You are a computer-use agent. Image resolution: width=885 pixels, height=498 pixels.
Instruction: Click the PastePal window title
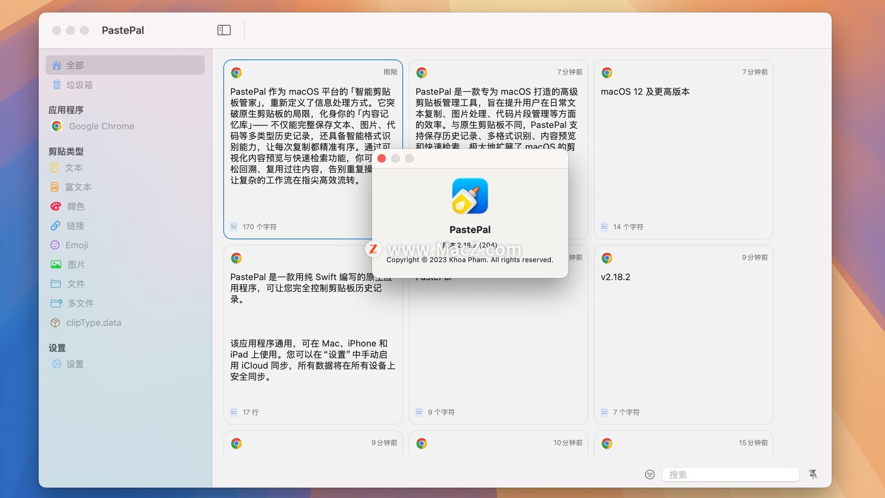coord(123,30)
